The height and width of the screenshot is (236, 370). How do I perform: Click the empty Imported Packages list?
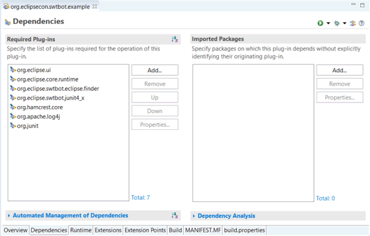(x=253, y=133)
